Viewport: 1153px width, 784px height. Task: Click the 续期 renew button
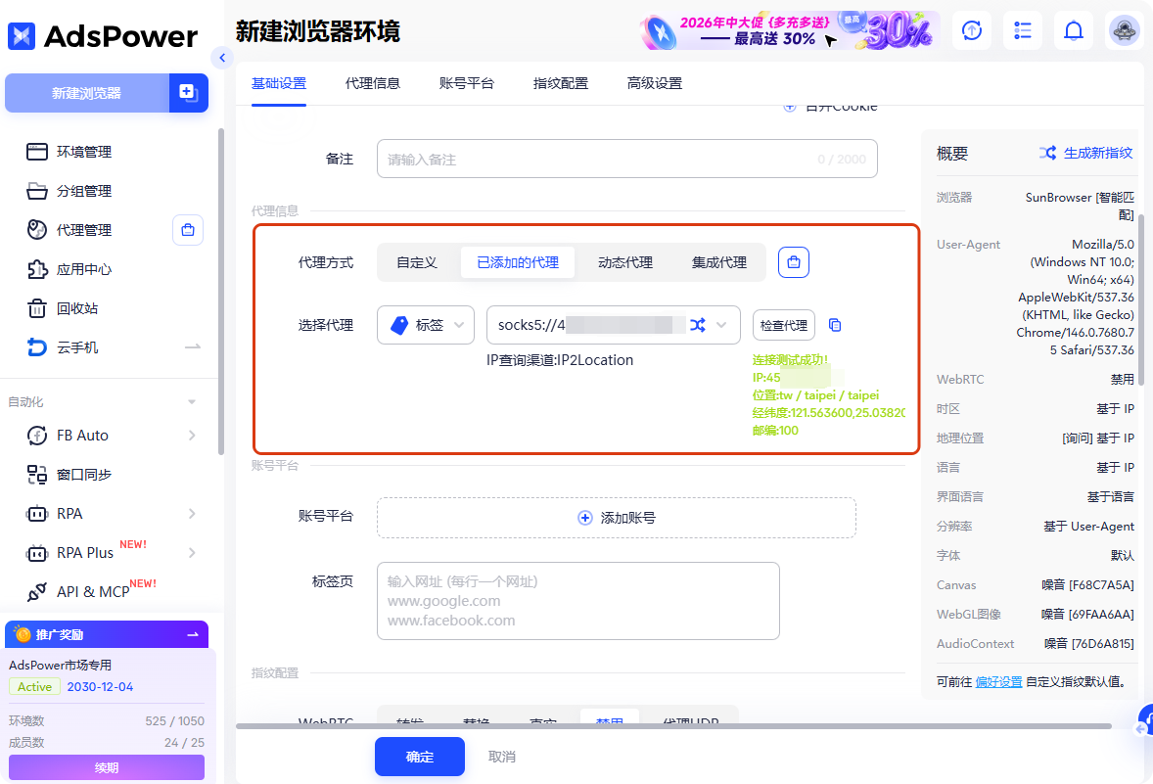point(107,767)
